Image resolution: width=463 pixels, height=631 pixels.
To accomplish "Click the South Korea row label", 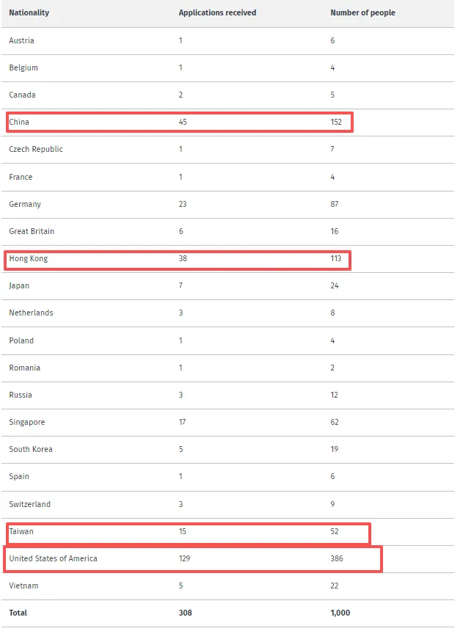I will pyautogui.click(x=31, y=450).
